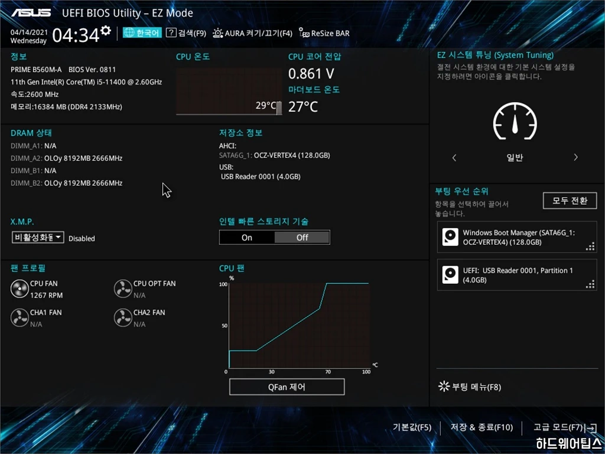Open 검색(F9) search

click(x=186, y=33)
